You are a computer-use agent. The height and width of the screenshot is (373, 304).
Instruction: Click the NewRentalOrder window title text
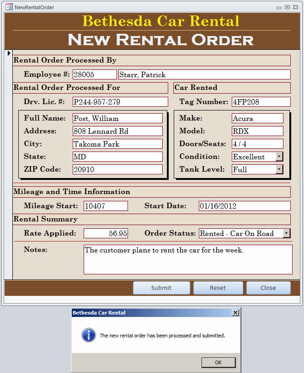pyautogui.click(x=34, y=7)
